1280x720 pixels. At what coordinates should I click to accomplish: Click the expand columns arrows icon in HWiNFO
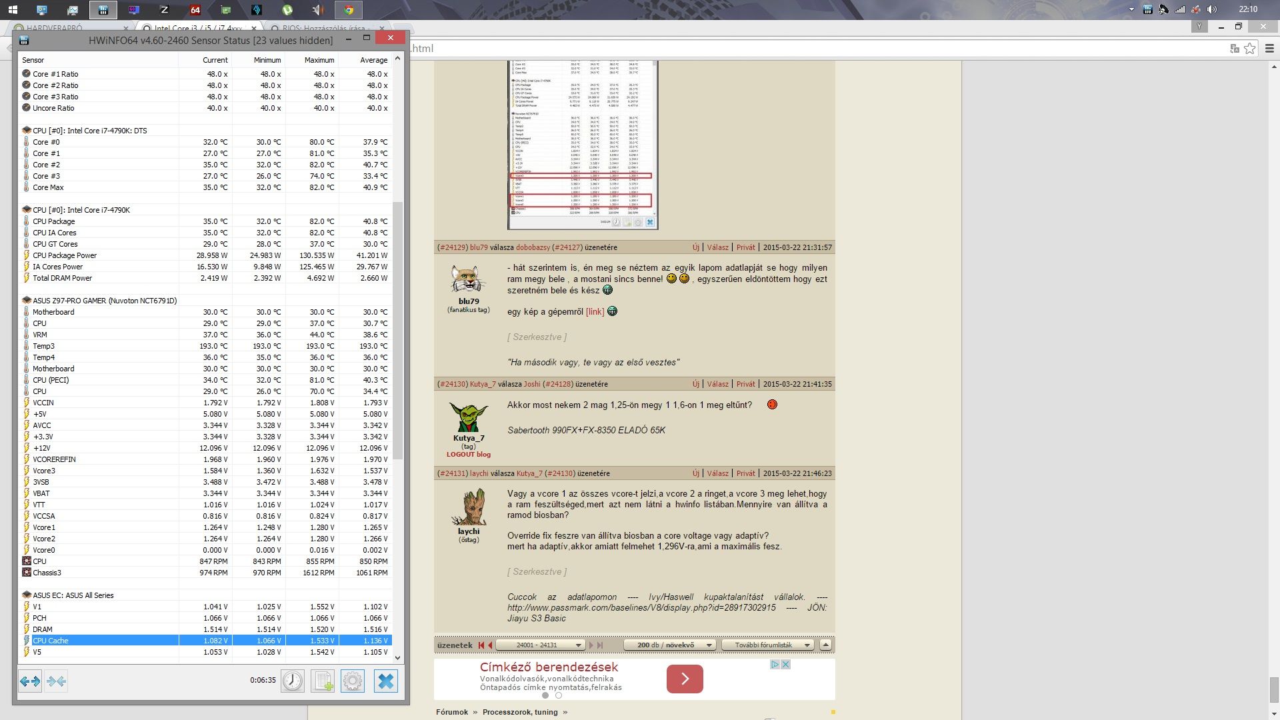(30, 681)
